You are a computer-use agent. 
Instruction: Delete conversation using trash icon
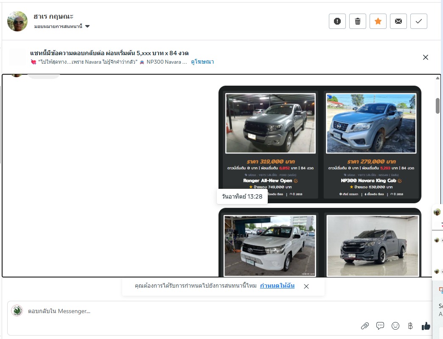tap(357, 21)
